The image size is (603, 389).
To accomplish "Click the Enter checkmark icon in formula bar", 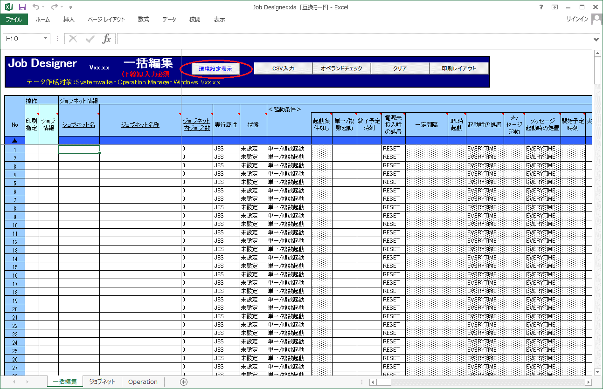I will tap(90, 39).
